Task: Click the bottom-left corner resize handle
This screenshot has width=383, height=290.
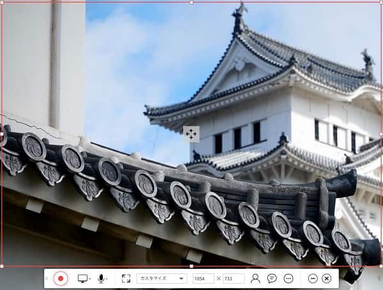Action: pos(2,266)
